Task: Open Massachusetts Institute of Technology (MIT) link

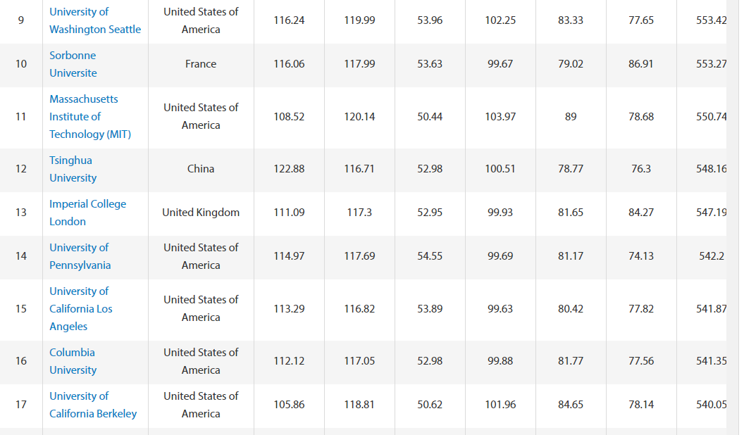Action: point(90,117)
